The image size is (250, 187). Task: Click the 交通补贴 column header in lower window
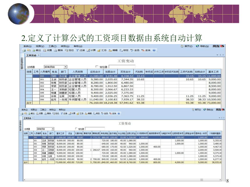coord(79,133)
